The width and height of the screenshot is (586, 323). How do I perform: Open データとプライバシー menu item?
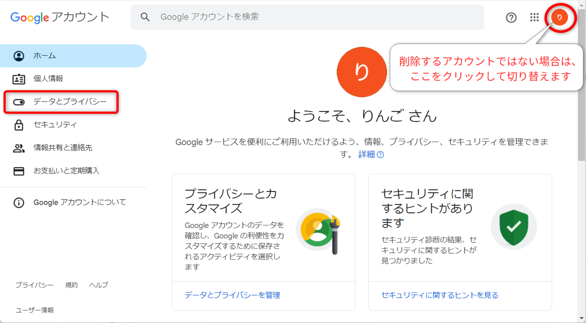[x=70, y=102]
